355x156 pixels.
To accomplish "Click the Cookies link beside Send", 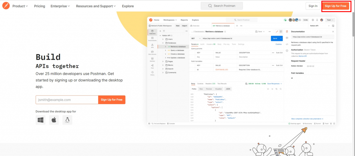I will point(278,44).
